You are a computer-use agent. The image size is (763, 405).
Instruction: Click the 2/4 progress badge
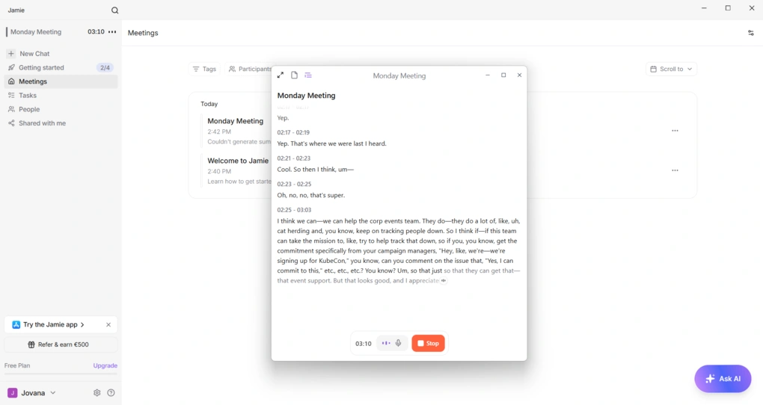coord(105,67)
